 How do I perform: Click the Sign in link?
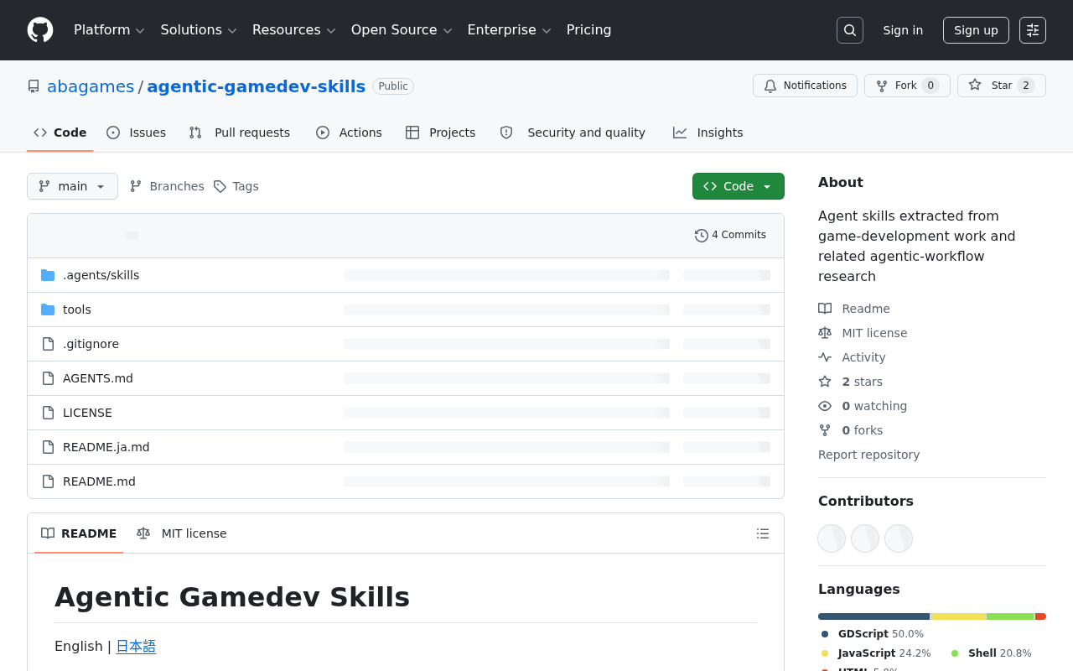tap(903, 30)
